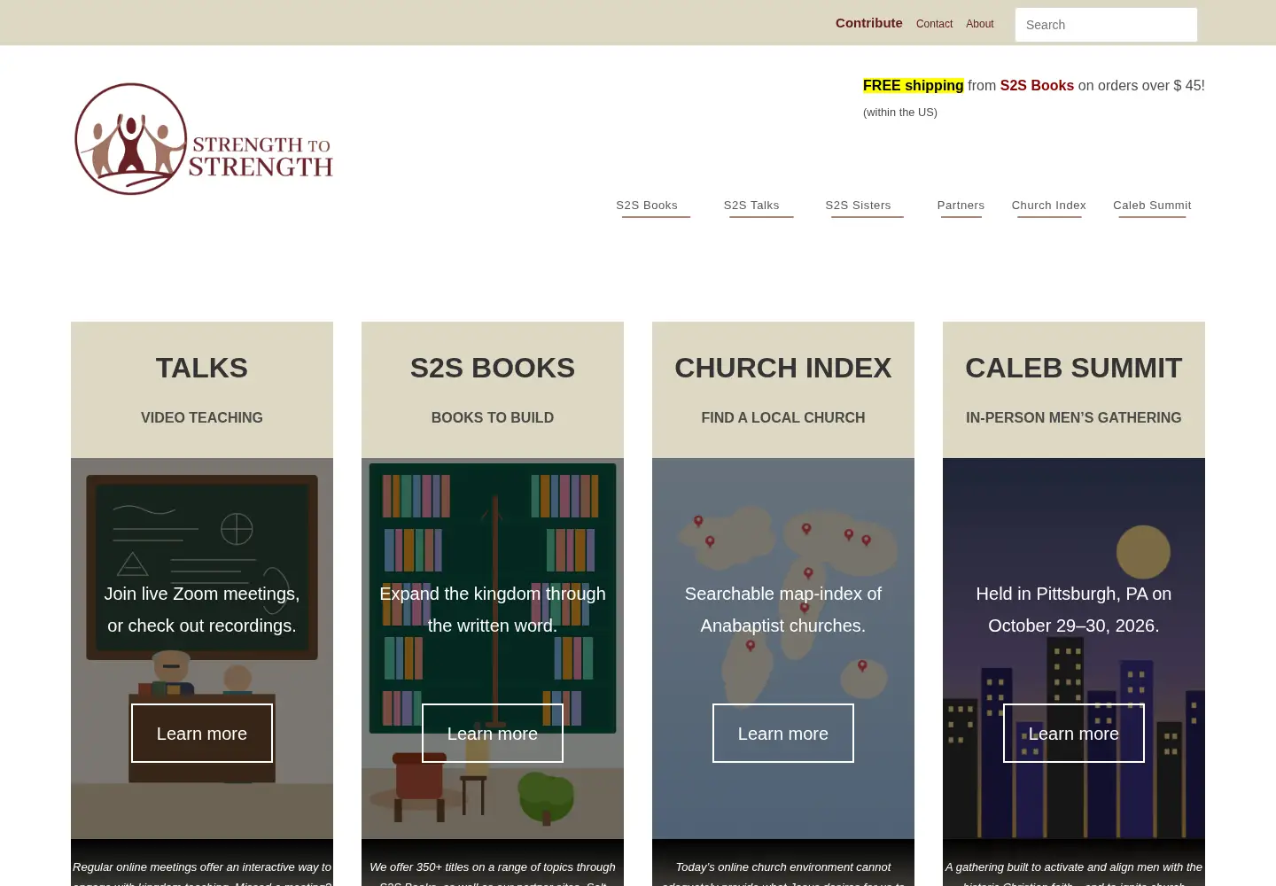Open the Contribute link
This screenshot has height=886, width=1276.
click(x=868, y=23)
